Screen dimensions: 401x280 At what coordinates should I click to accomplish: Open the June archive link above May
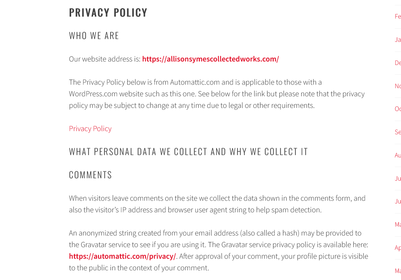[398, 201]
